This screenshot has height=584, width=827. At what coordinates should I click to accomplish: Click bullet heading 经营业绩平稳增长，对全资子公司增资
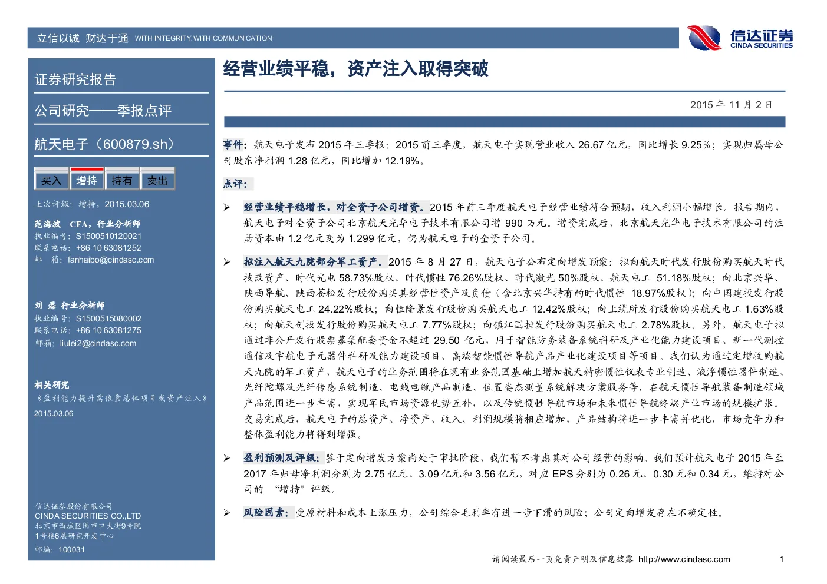point(336,207)
